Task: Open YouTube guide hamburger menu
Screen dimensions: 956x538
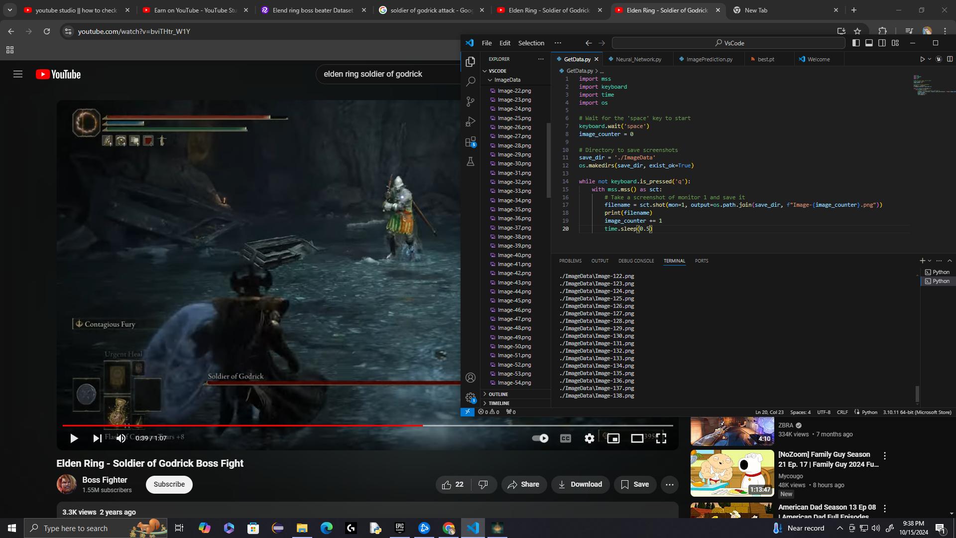Action: 18,74
